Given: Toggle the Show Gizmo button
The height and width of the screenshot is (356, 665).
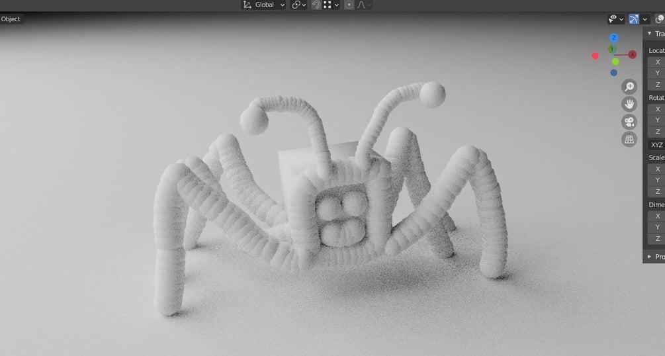Looking at the screenshot, I should tap(634, 19).
